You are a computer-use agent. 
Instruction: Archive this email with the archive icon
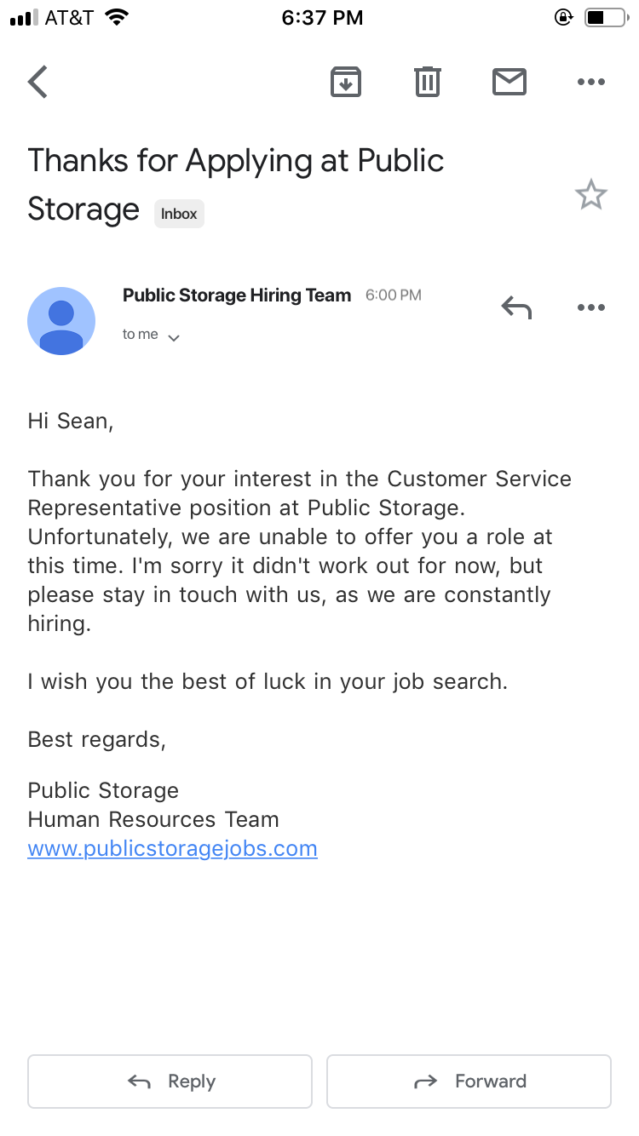point(346,82)
